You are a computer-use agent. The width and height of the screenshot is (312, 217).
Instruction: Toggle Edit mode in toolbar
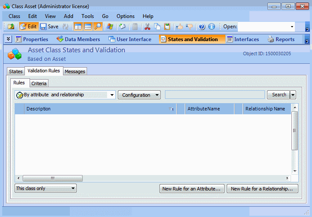[29, 27]
